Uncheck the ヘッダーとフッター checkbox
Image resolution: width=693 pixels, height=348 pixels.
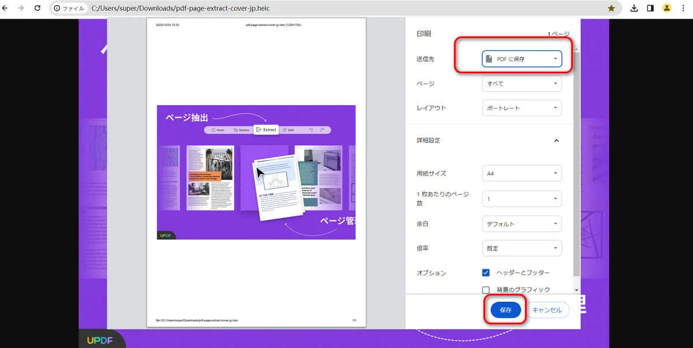click(486, 272)
